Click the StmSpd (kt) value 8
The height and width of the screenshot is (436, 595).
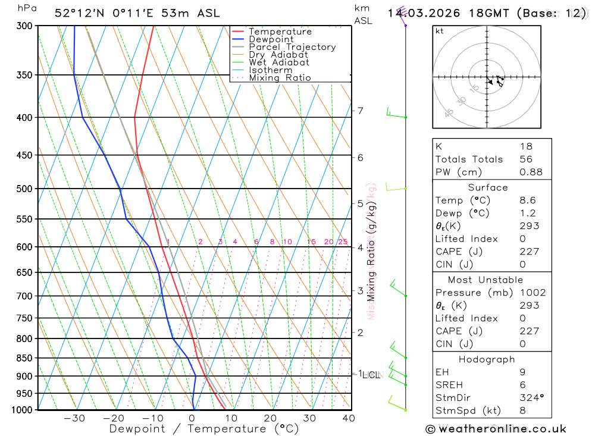(523, 411)
